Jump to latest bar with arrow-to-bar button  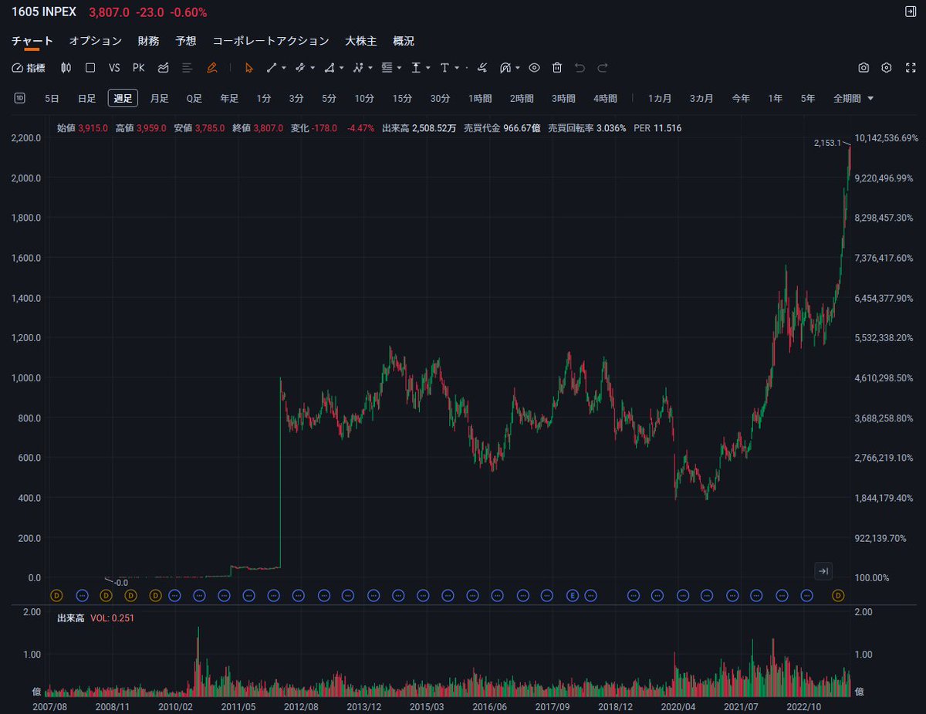[823, 571]
